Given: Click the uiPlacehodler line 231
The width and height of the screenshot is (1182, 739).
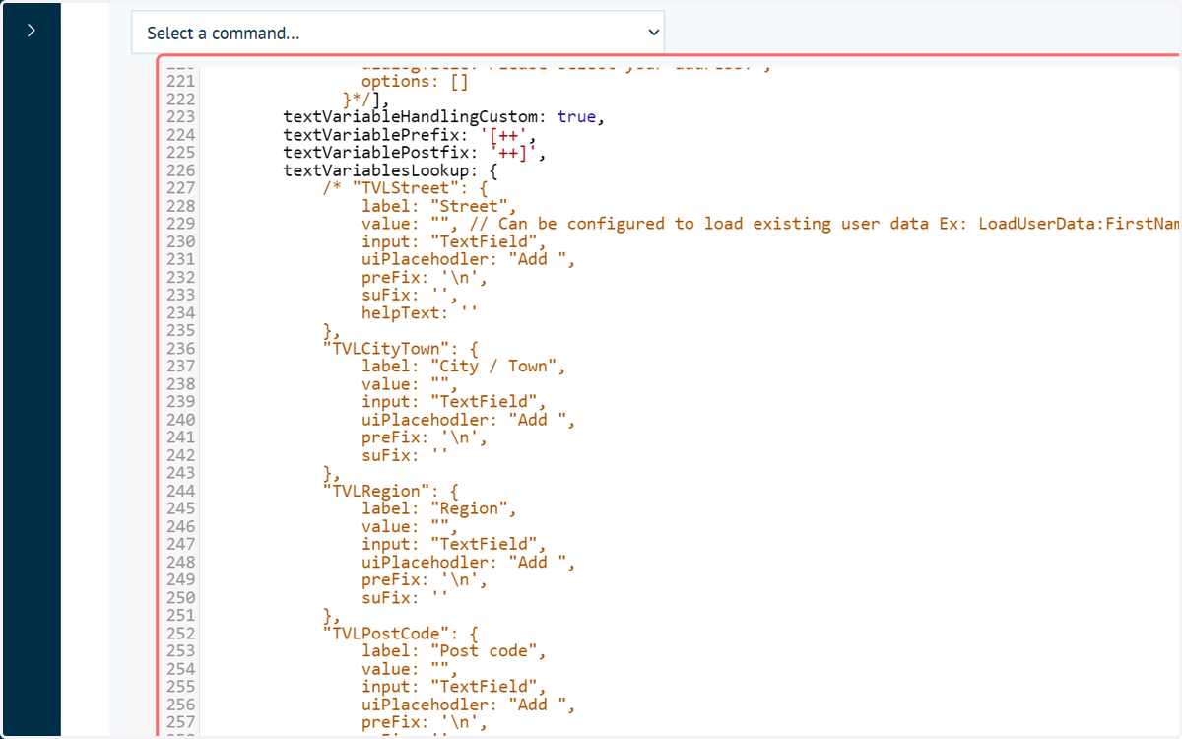Looking at the screenshot, I should point(469,260).
